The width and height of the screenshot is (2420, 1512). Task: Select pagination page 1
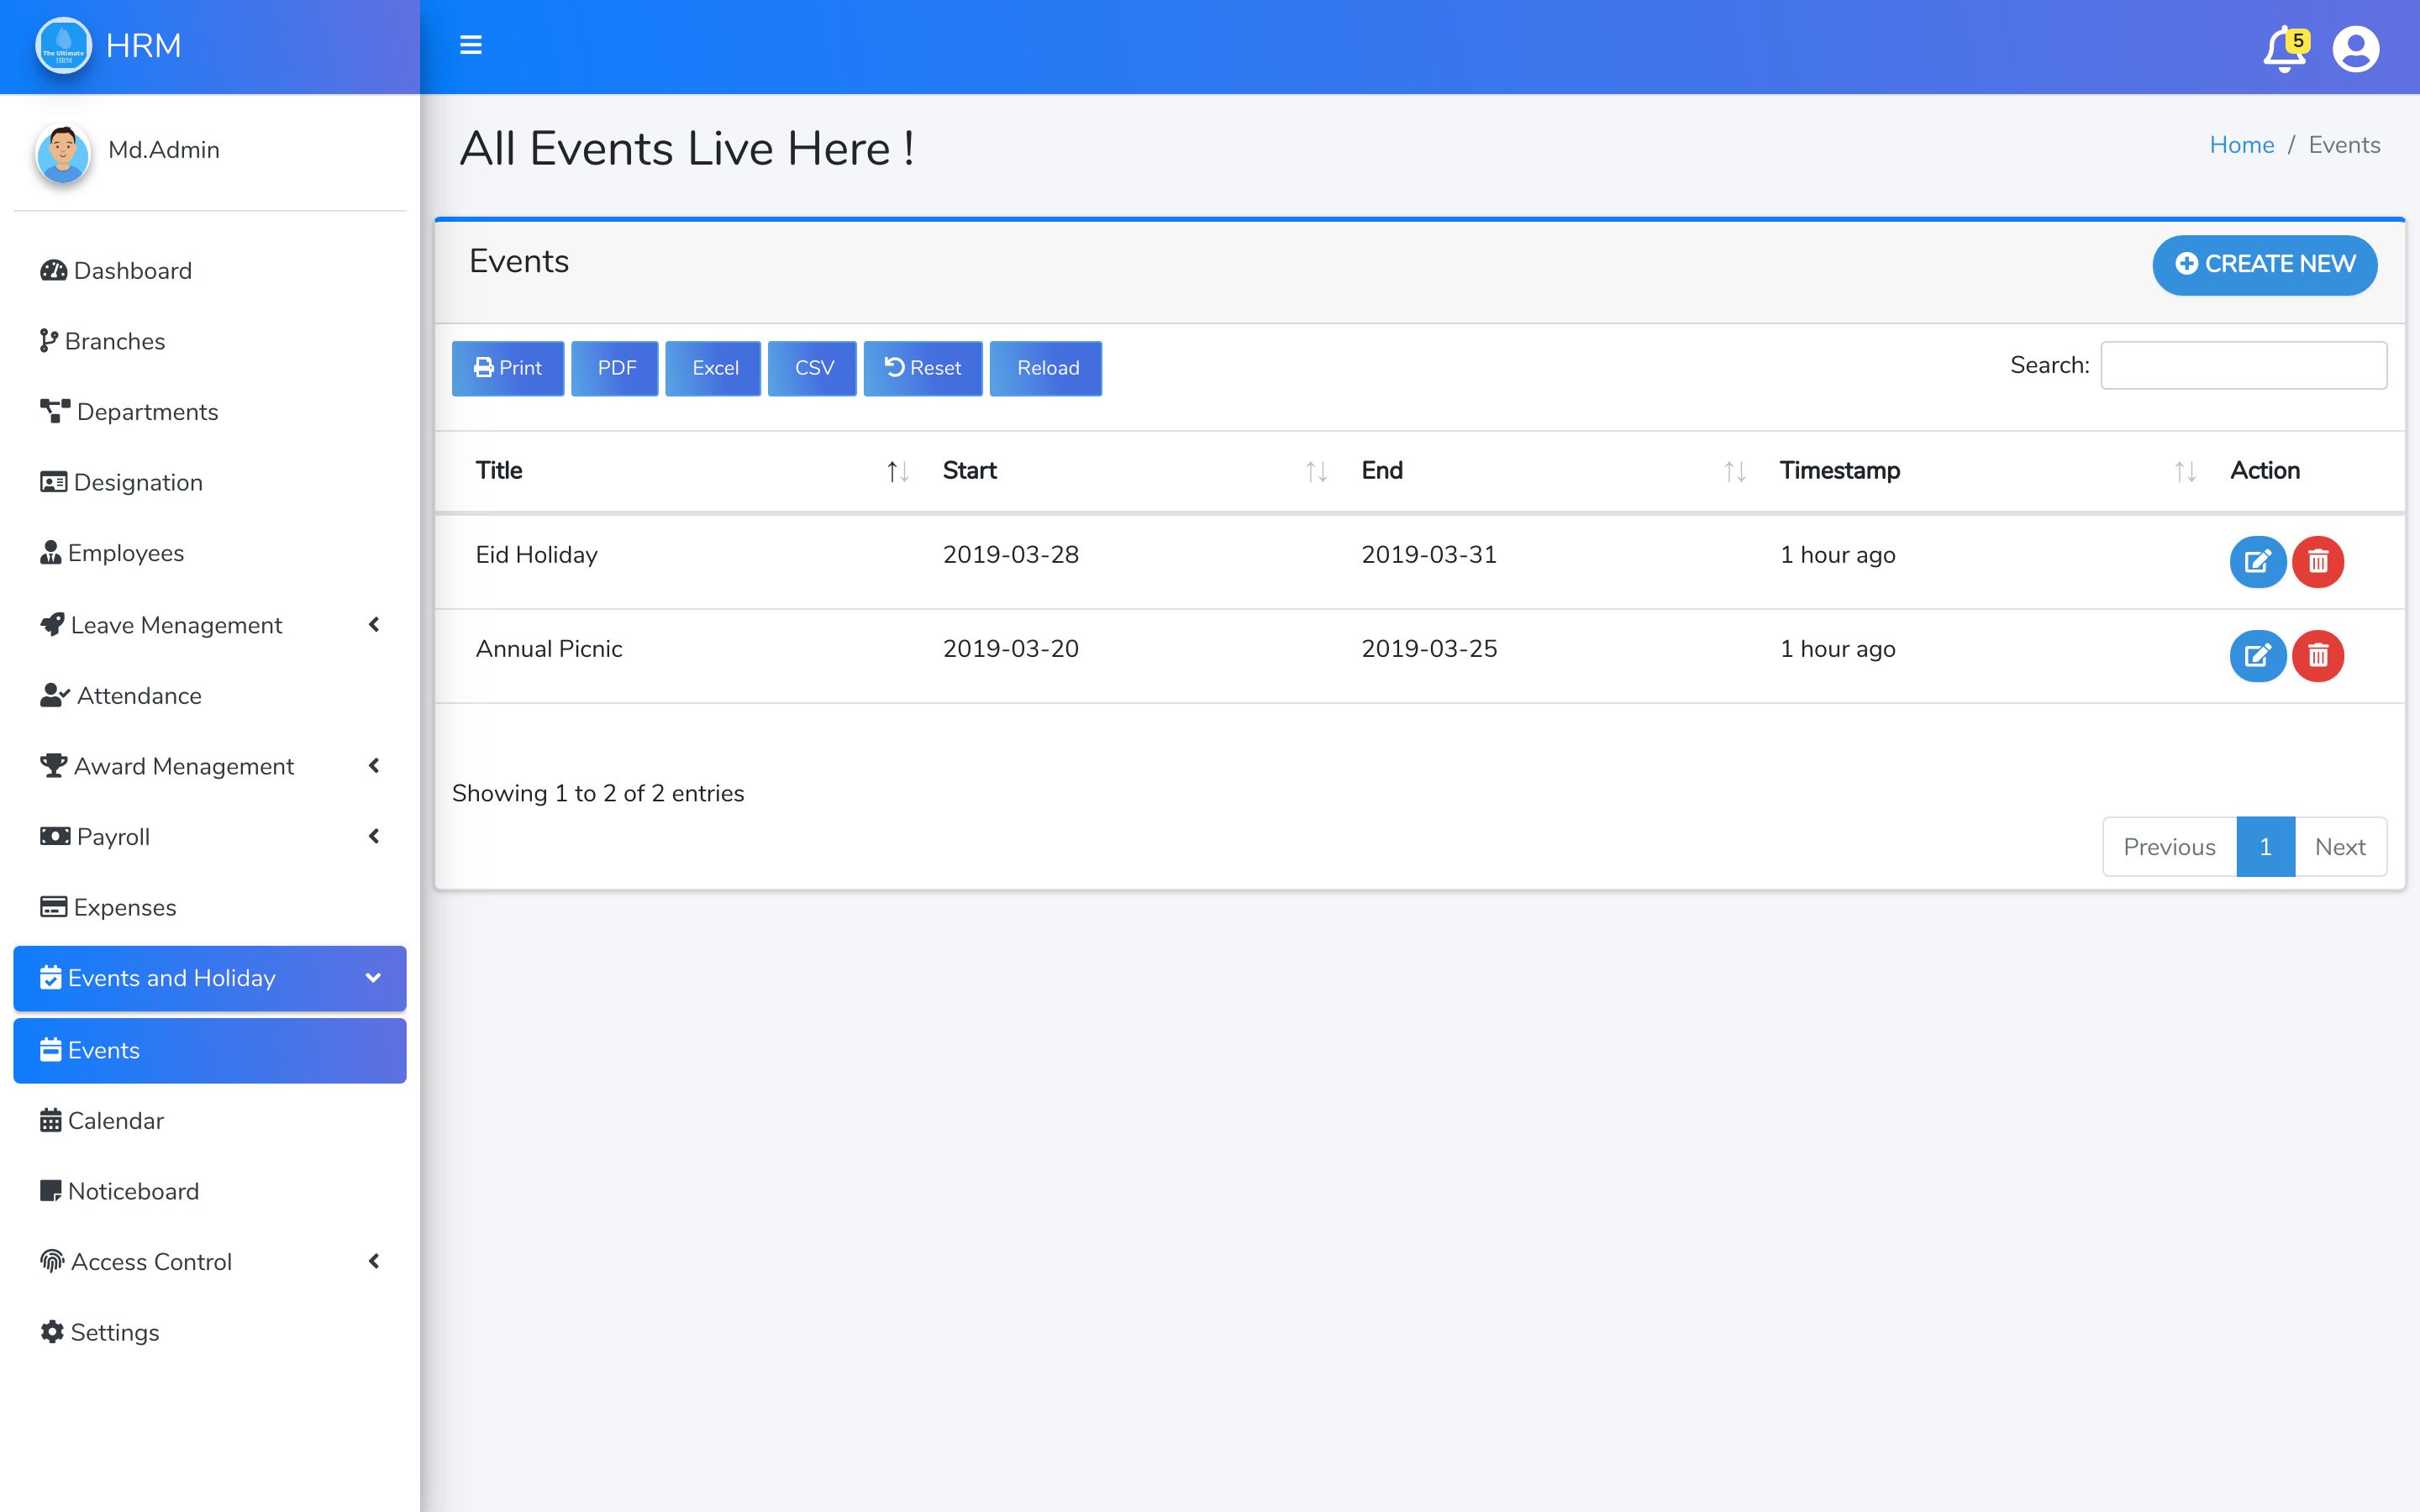click(2265, 847)
